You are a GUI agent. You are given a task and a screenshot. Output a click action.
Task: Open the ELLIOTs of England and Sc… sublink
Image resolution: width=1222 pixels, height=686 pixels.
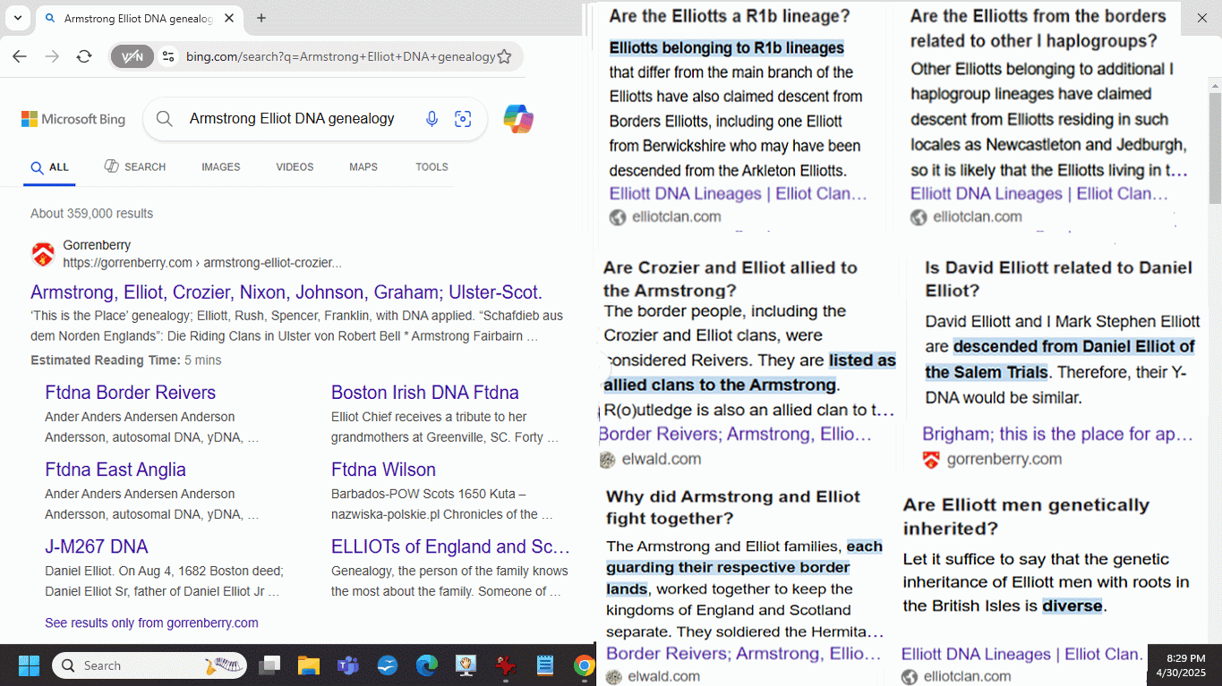coord(450,546)
